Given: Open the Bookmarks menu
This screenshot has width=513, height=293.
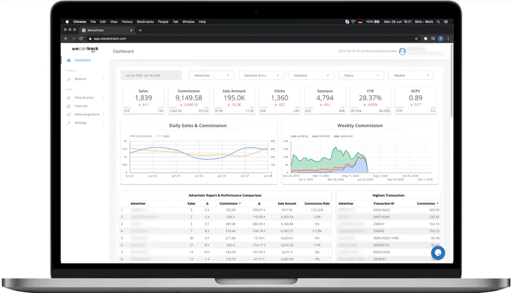Looking at the screenshot, I should tap(145, 22).
